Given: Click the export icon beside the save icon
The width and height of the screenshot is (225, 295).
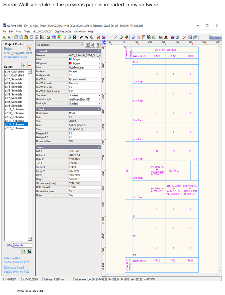Looking at the screenshot, I should pyautogui.click(x=24, y=251).
